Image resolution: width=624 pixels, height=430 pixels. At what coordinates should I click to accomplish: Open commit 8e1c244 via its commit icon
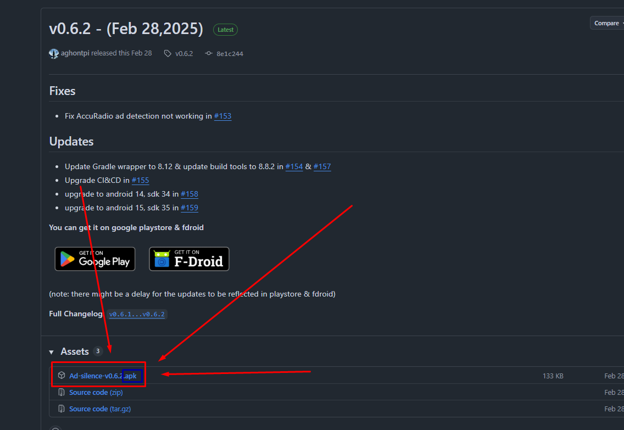208,53
